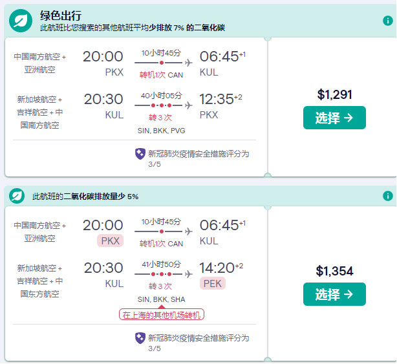Click the COVID shield icon in the $1,354 card

(140, 337)
